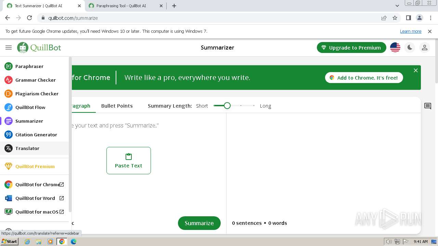Click the browser forward arrow
Image resolution: width=438 pixels, height=246 pixels.
[18, 18]
